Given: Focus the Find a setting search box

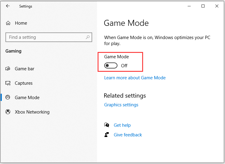Looking at the screenshot, I should pos(49,37).
